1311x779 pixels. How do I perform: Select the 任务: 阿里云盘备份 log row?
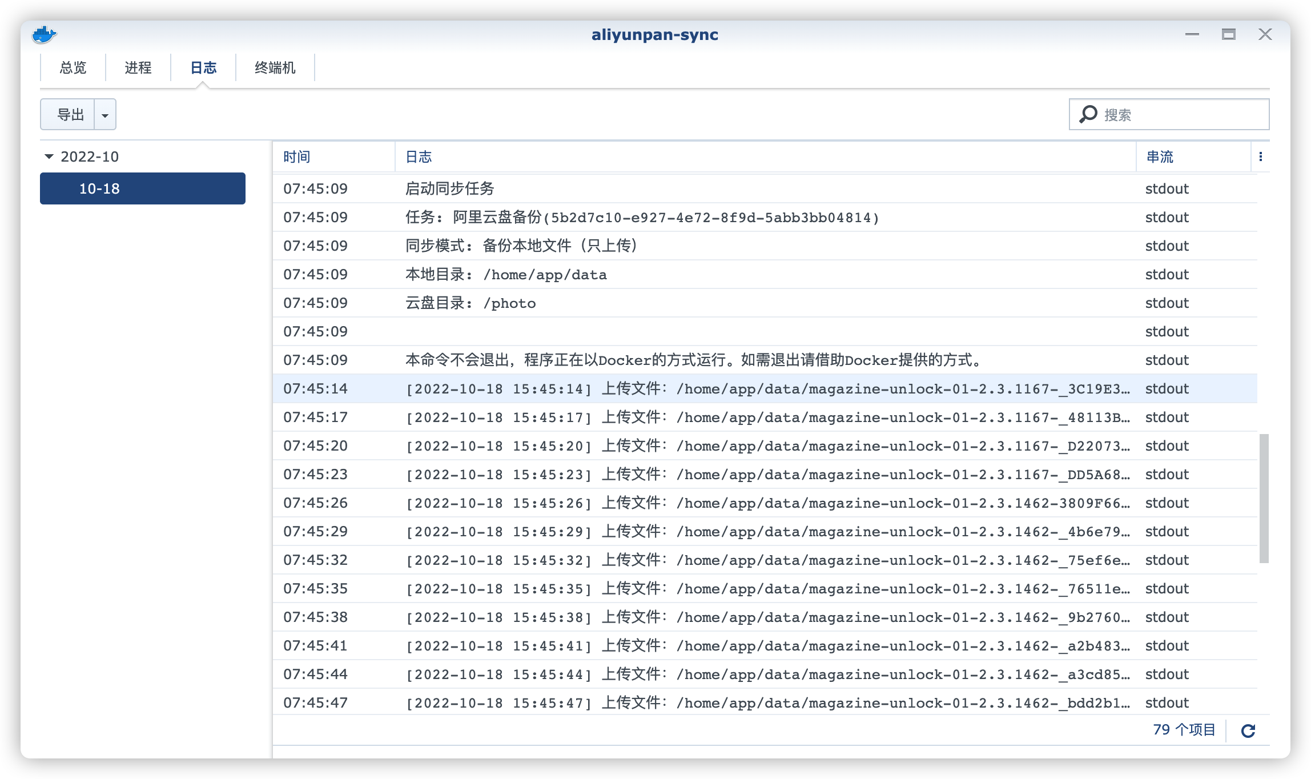click(765, 217)
